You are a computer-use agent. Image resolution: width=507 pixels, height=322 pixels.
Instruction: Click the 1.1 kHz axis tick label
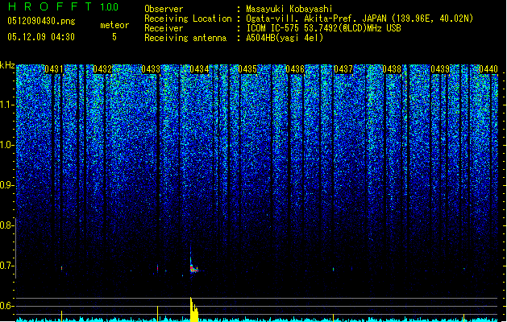6,105
